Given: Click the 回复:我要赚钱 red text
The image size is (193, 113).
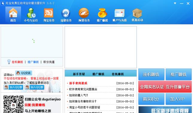Looking at the screenshot, I should pyautogui.click(x=35, y=105).
